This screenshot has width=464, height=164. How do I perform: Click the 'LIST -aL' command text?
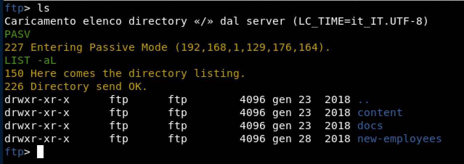(30, 60)
